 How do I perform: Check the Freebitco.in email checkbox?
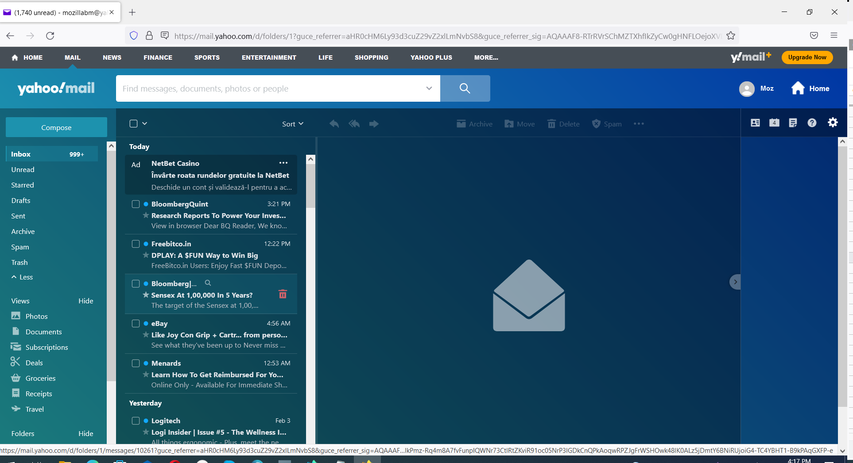[x=136, y=244]
